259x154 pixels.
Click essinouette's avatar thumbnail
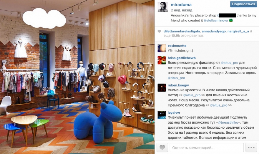pos(162,48)
